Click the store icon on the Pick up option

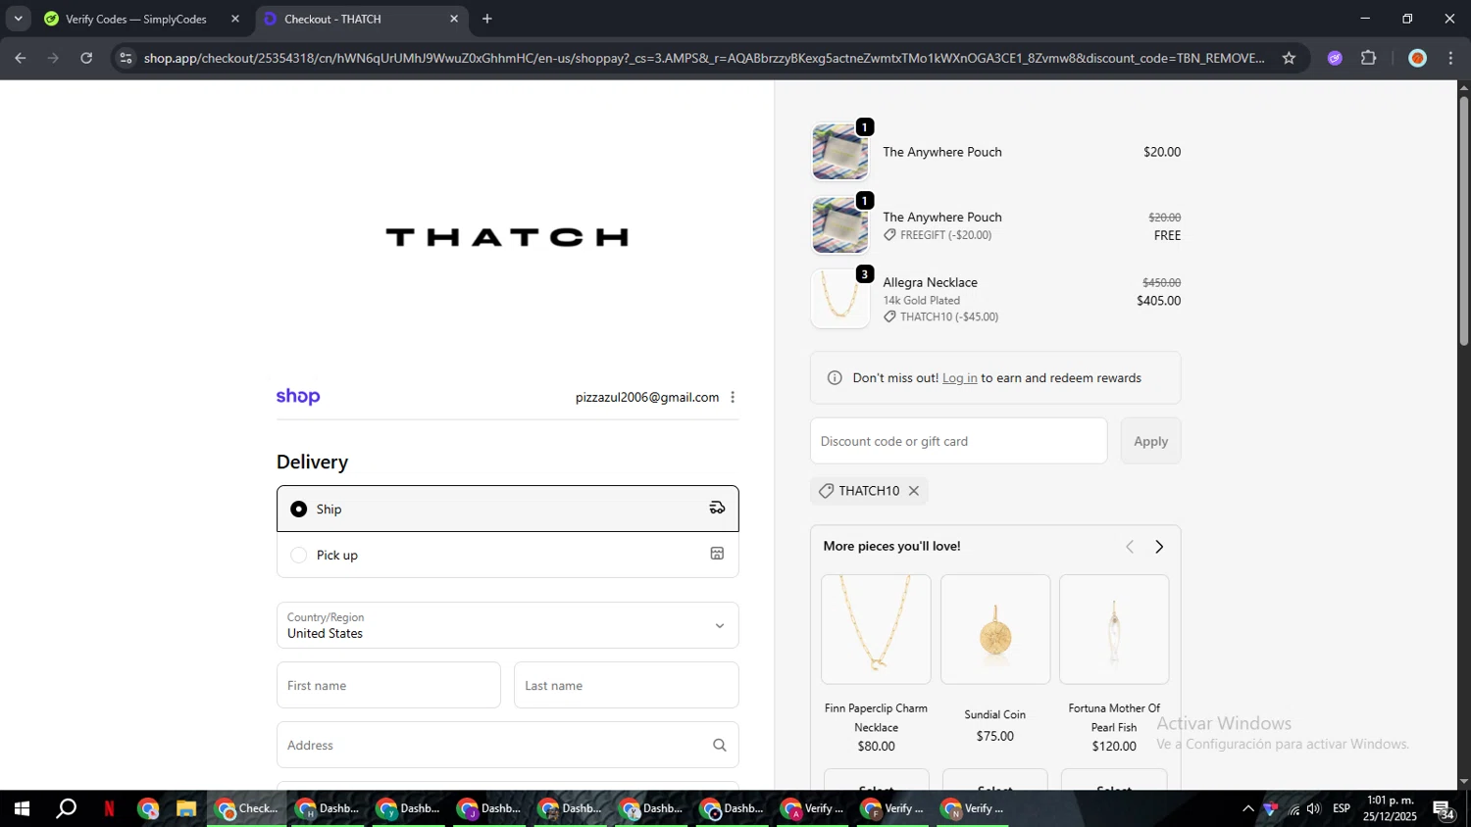717,554
